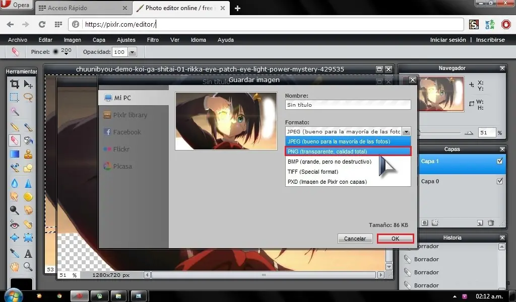Open layer styles in Capas panel
Screen dimensions: 516x302
pos(435,223)
